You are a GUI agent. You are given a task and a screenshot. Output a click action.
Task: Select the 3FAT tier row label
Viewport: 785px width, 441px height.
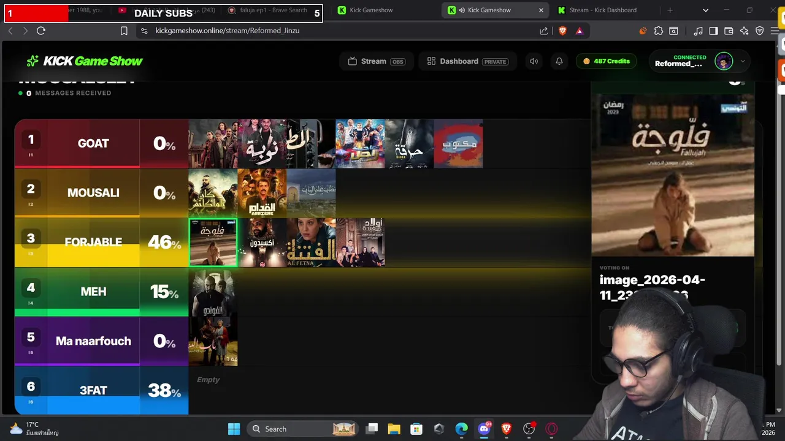(93, 390)
